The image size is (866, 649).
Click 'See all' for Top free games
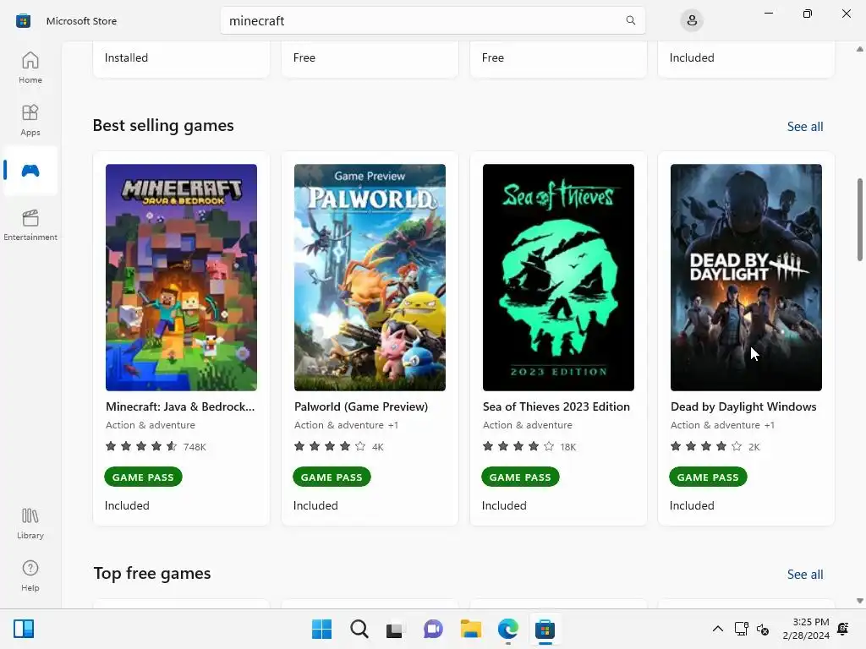[805, 575]
